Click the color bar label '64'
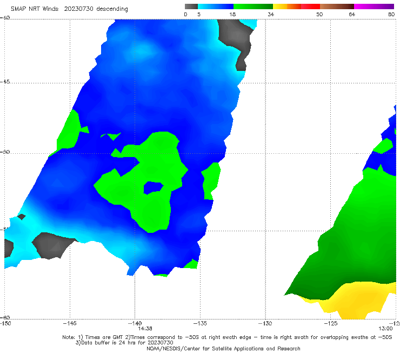Screen dimensions: 400x352 [x=352, y=15]
